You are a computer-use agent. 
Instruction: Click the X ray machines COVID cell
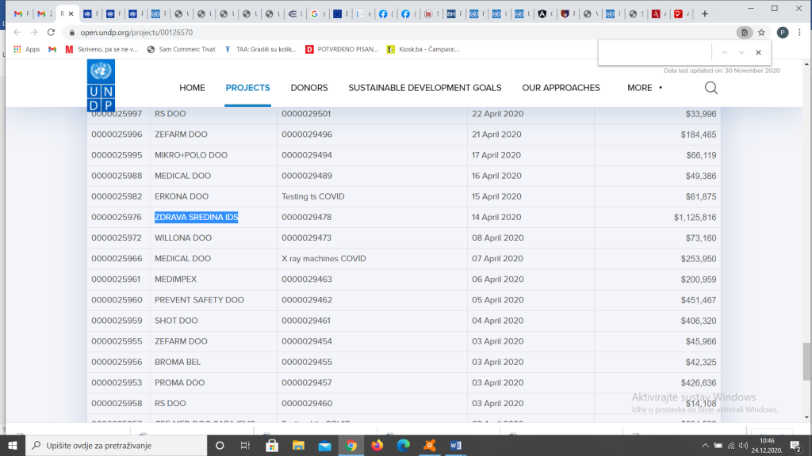[324, 259]
